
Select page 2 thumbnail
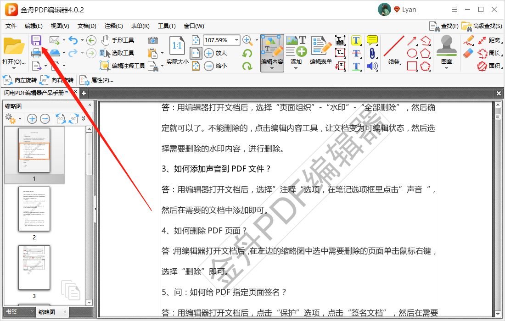34,209
